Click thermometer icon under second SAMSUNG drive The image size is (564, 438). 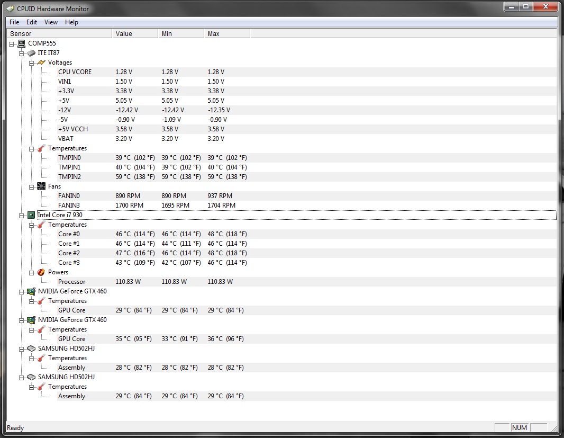pyautogui.click(x=41, y=387)
